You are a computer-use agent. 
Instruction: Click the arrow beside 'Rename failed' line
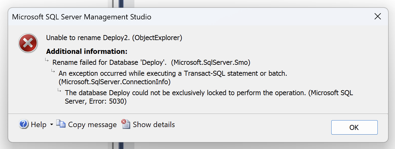[47, 60]
